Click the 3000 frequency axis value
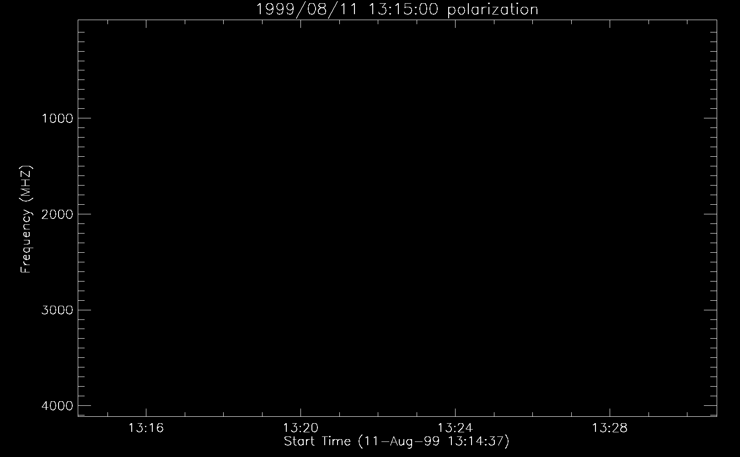 tap(57, 310)
